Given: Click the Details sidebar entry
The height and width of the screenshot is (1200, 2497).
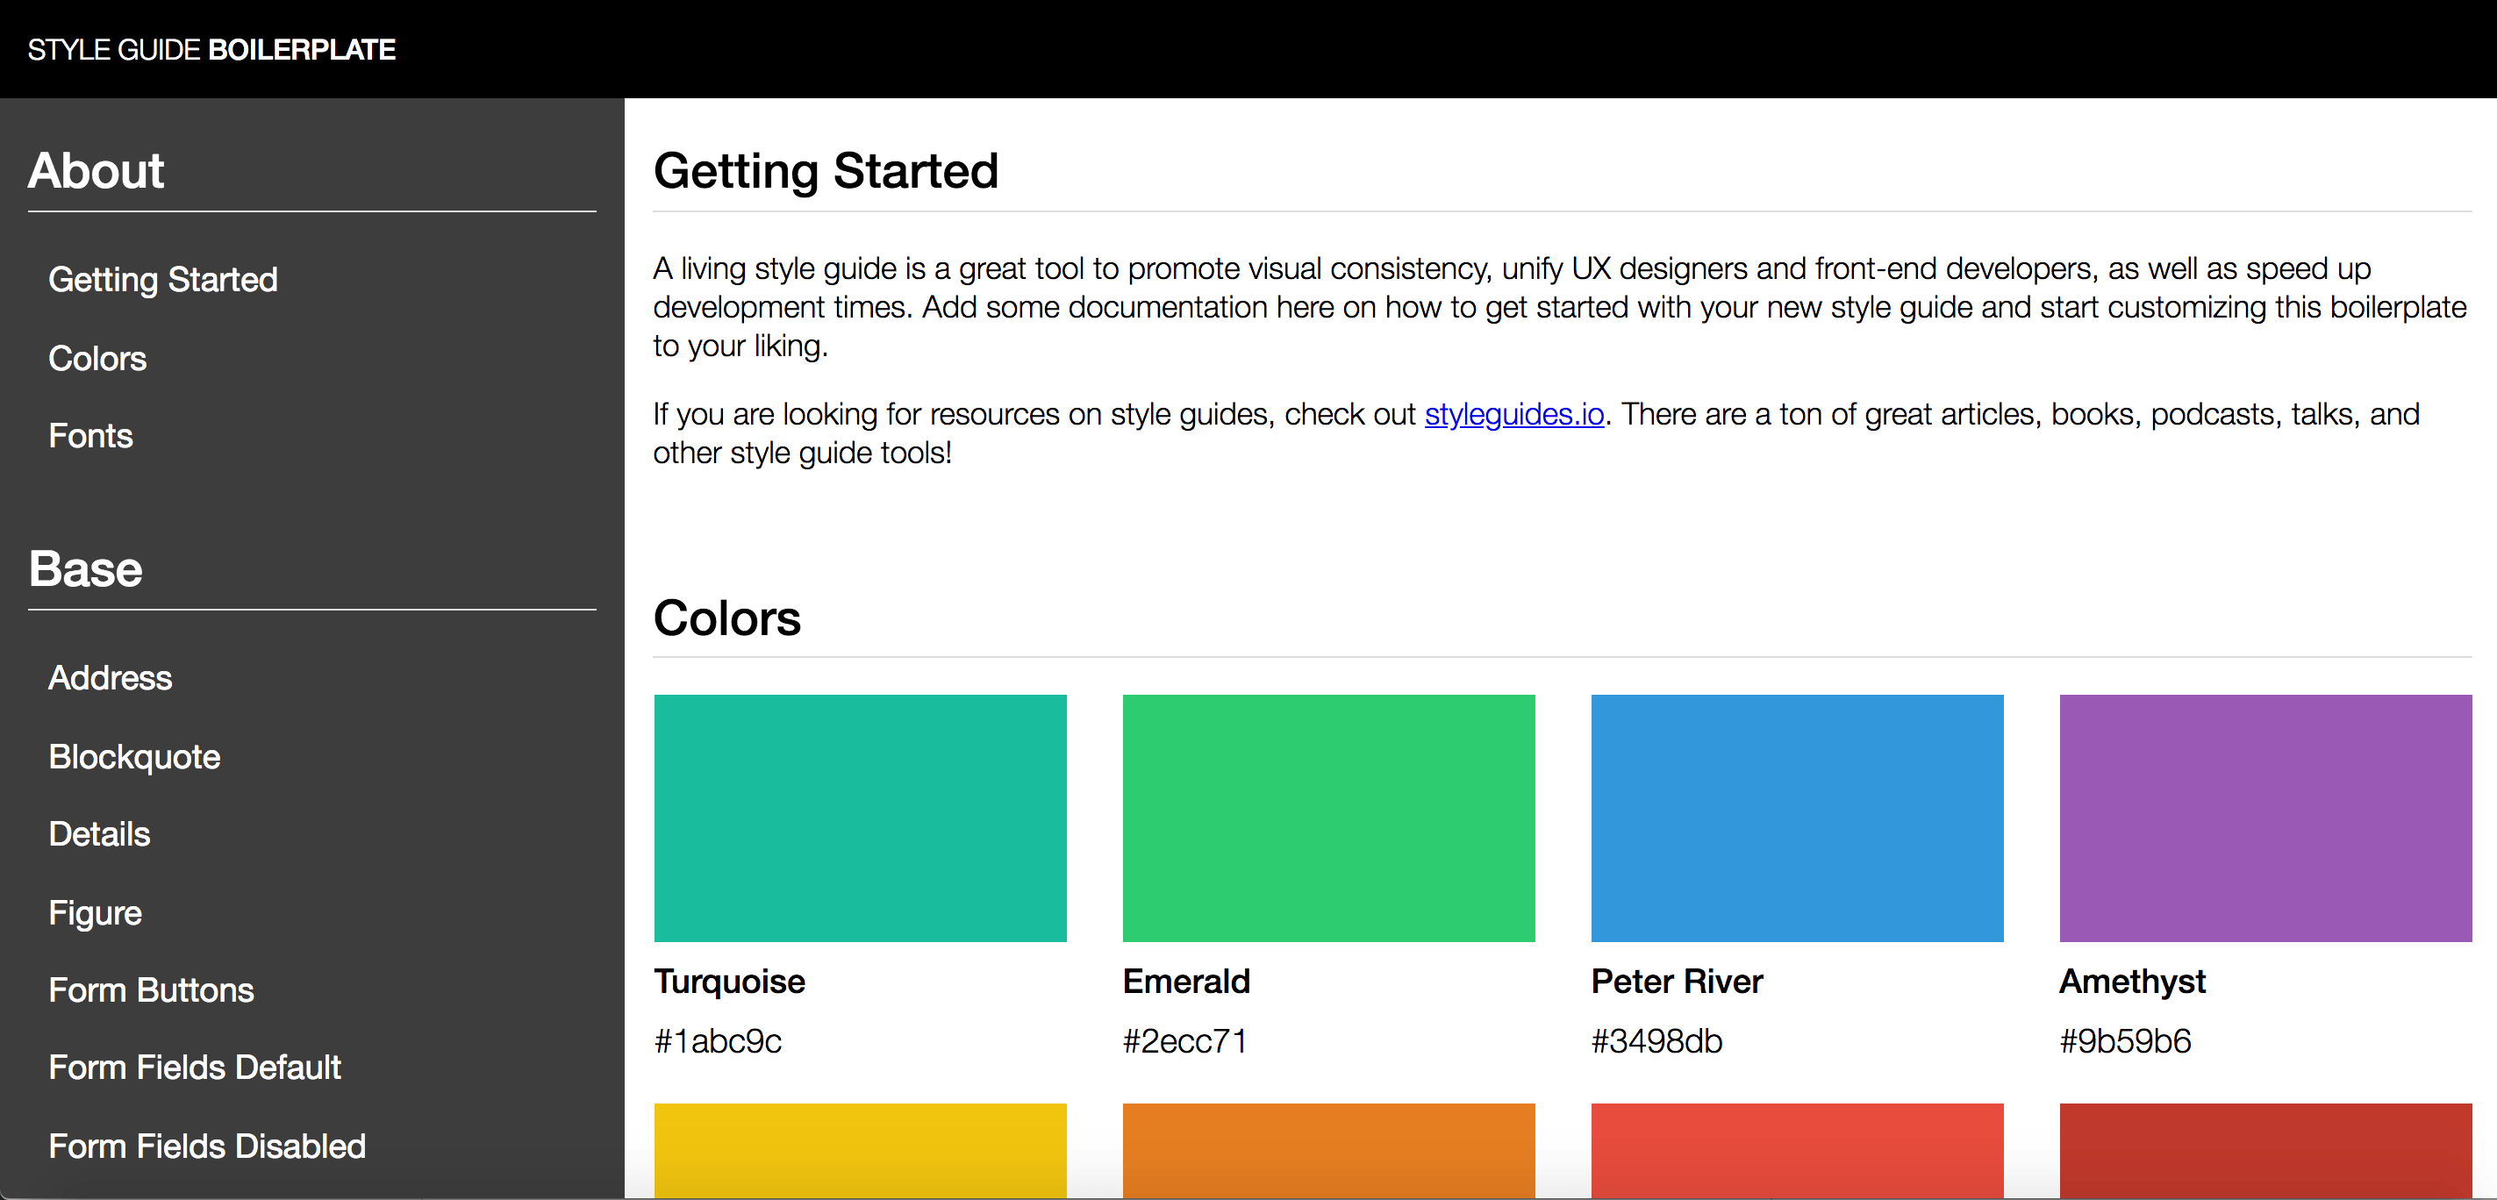Looking at the screenshot, I should click(99, 833).
